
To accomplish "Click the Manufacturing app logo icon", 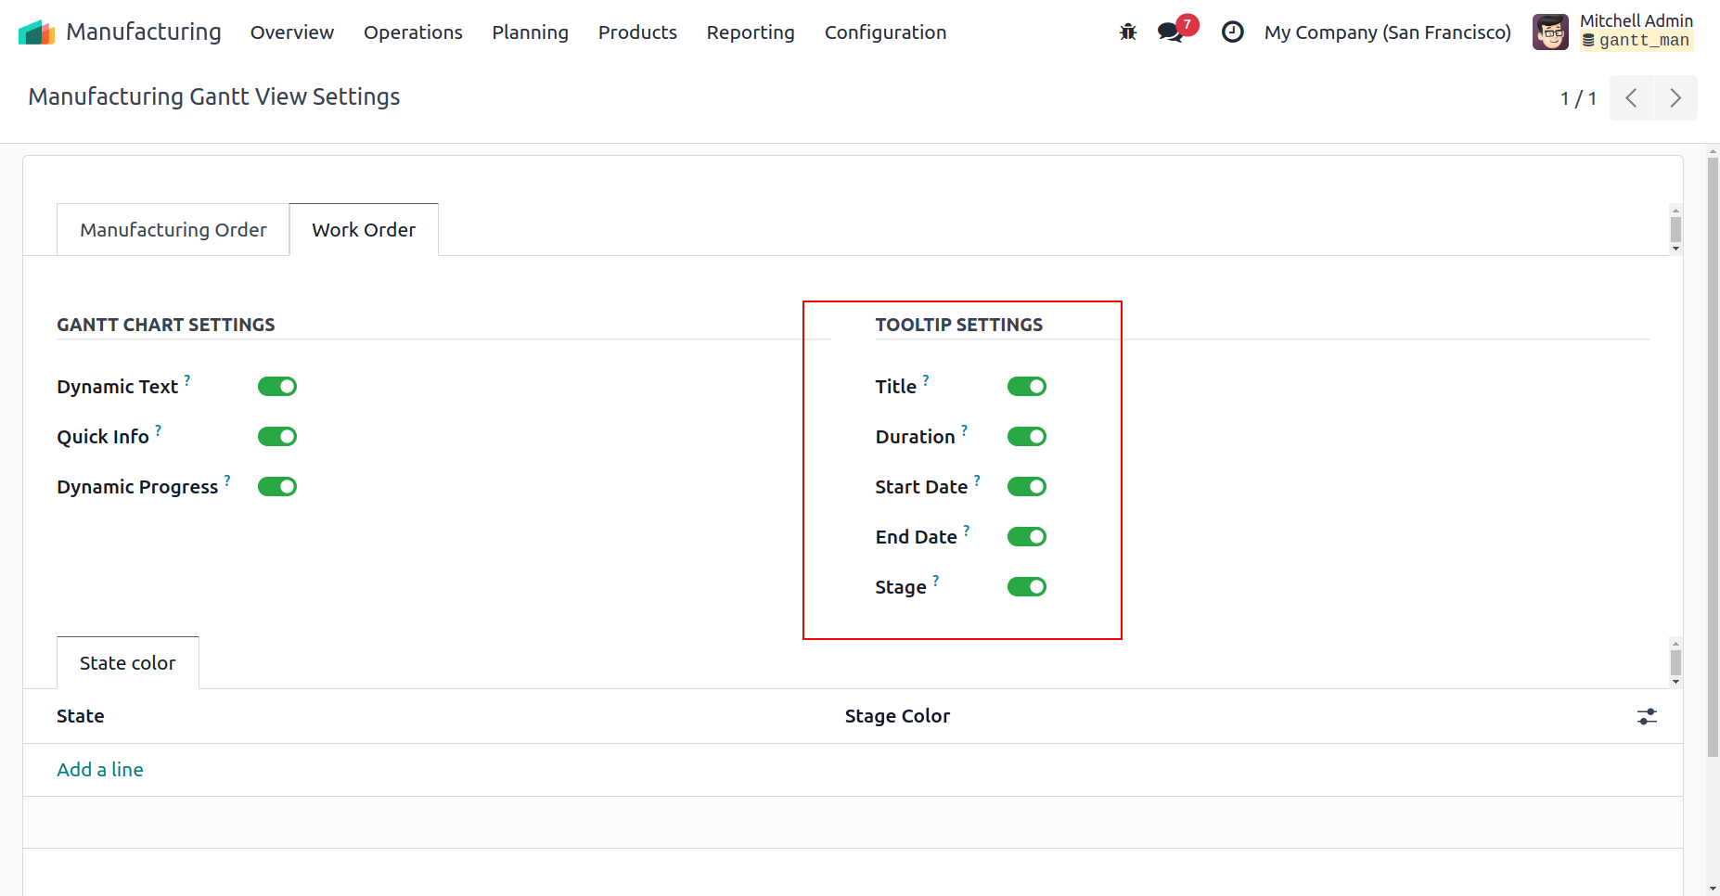I will coord(36,32).
